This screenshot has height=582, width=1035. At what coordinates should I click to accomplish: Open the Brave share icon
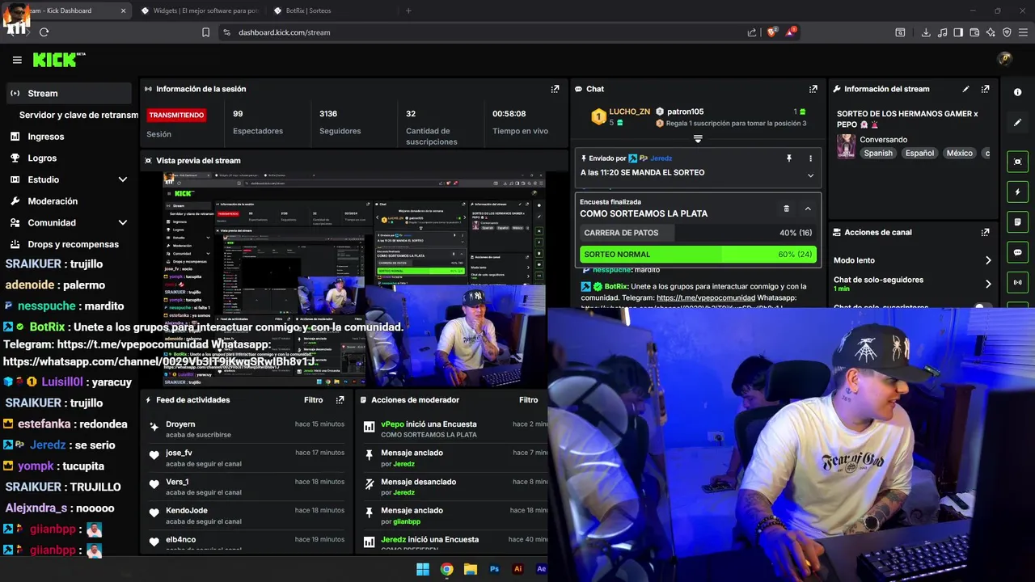(752, 32)
